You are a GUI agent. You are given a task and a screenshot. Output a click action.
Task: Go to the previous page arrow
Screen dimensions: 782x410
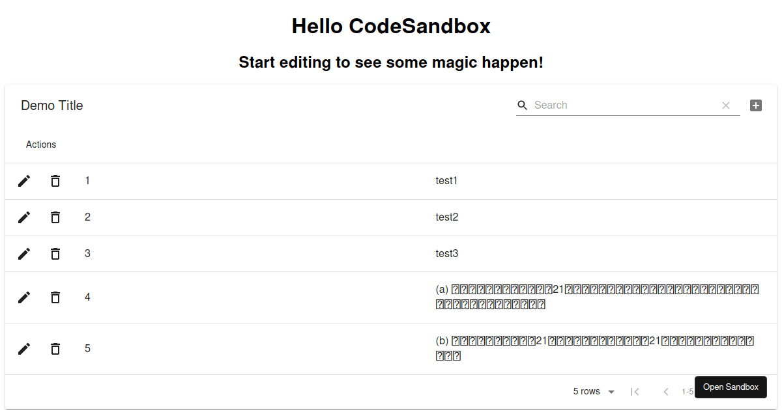click(x=665, y=391)
